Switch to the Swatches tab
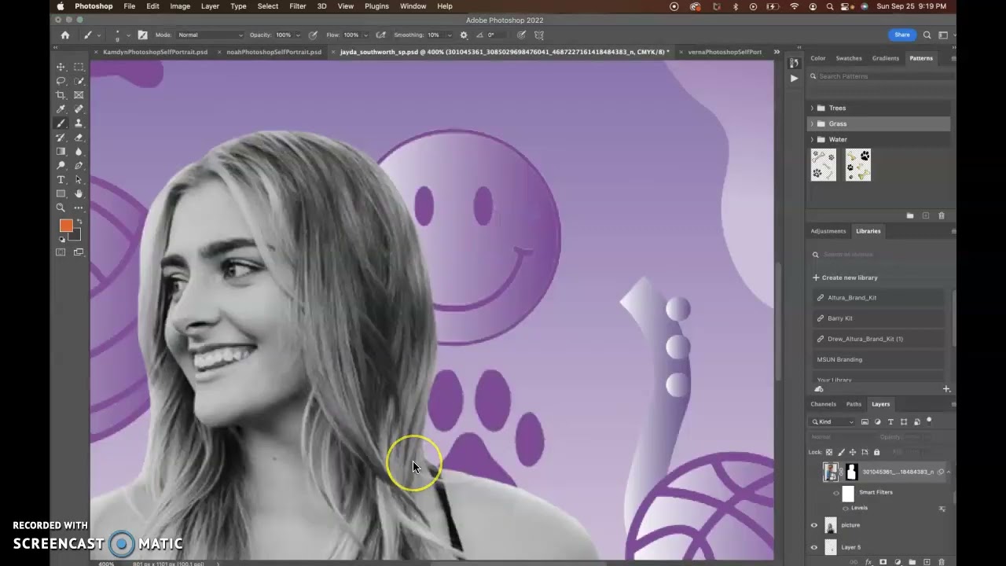This screenshot has width=1006, height=566. (x=849, y=58)
